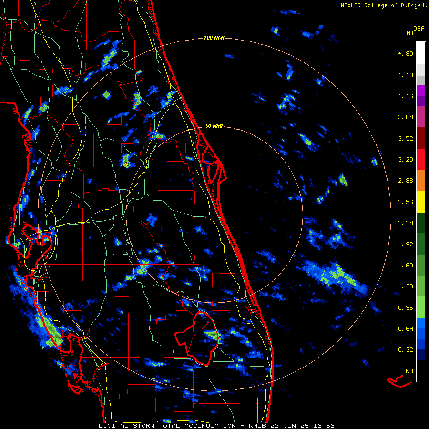This screenshot has height=429, width=429.
Task: Select the 1.60 legend value
Action: click(406, 266)
